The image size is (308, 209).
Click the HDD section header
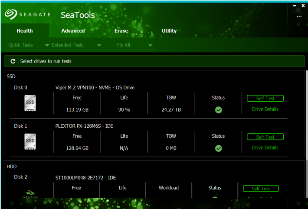12,166
